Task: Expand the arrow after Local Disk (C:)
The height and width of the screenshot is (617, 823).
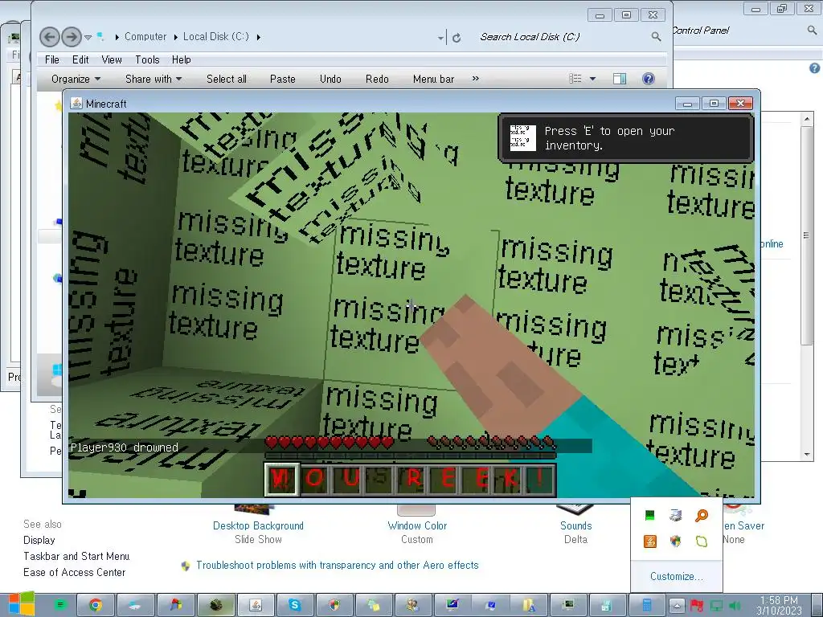Action: pyautogui.click(x=258, y=37)
